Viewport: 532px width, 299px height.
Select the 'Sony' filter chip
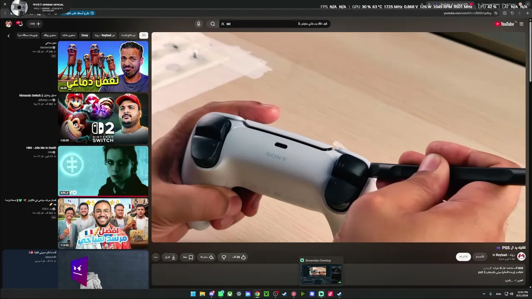click(x=85, y=35)
